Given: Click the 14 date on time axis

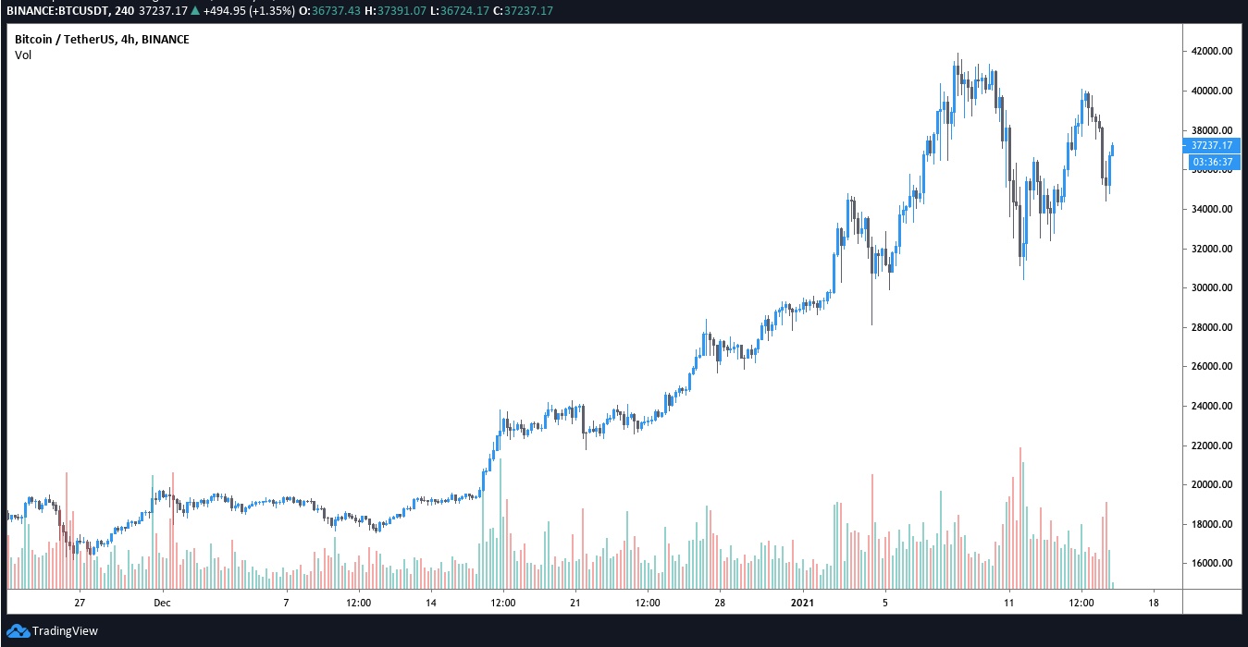Looking at the screenshot, I should [431, 603].
